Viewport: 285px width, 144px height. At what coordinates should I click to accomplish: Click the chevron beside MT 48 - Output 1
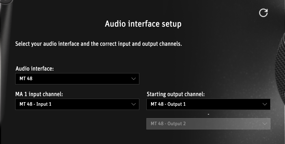pyautogui.click(x=264, y=104)
